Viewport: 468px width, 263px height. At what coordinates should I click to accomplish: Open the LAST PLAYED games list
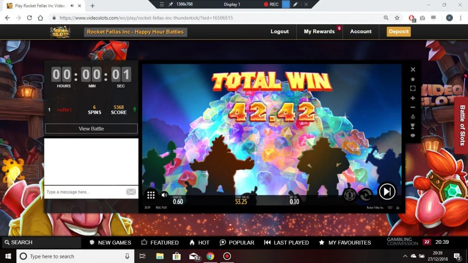[286, 242]
